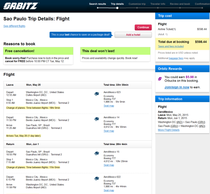Click the red Continue button
Screen dimensions: 210x194
143,28
